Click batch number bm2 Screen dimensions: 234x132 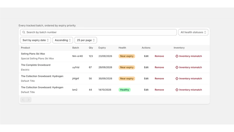[x=75, y=90]
